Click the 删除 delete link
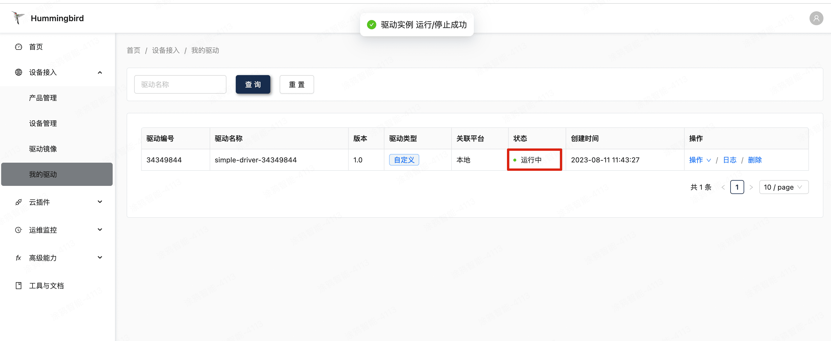This screenshot has width=831, height=341. point(755,160)
